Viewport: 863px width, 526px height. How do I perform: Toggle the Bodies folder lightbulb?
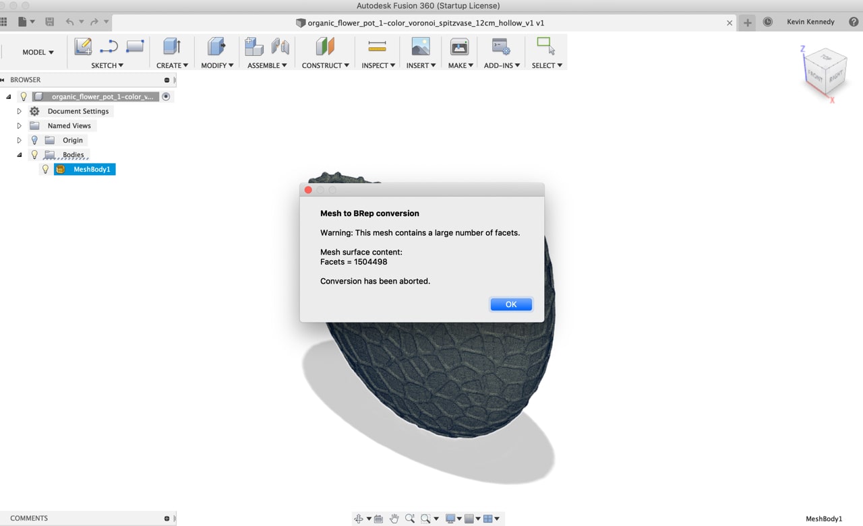point(34,155)
